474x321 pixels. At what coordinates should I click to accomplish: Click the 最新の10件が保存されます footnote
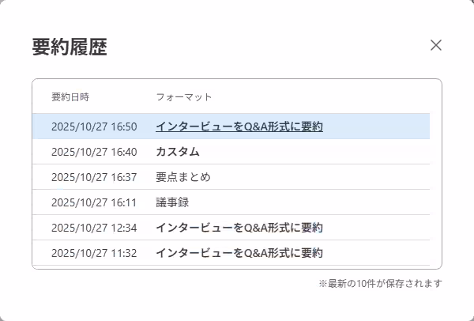pos(380,283)
